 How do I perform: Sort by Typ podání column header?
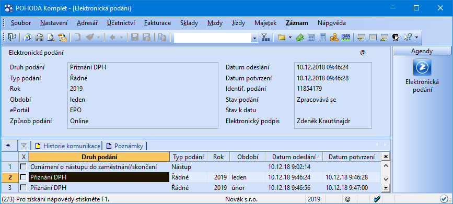pos(189,157)
